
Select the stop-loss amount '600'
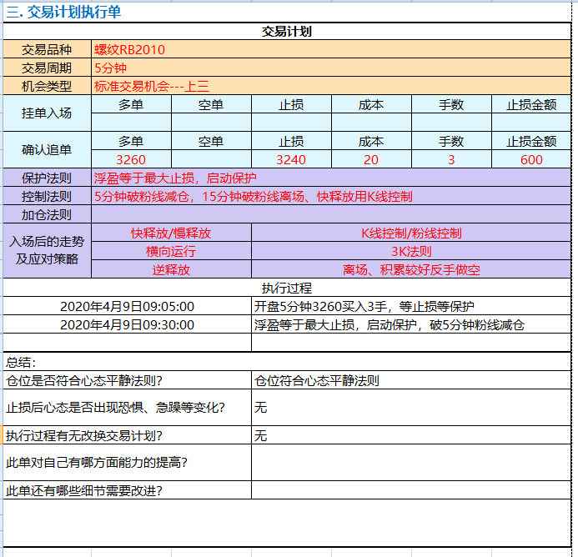(531, 159)
